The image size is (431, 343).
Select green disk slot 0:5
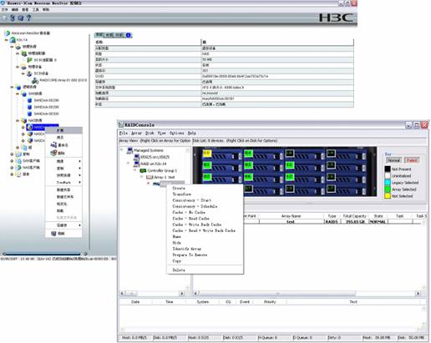click(x=248, y=165)
